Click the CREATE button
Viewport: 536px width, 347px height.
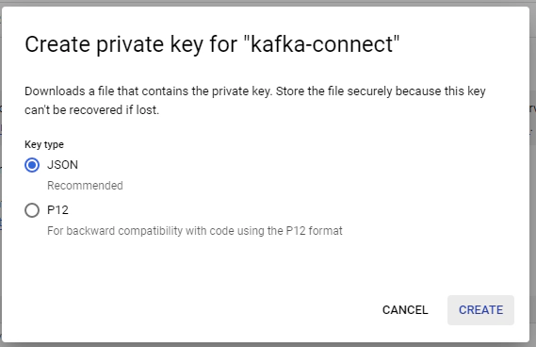tap(480, 310)
